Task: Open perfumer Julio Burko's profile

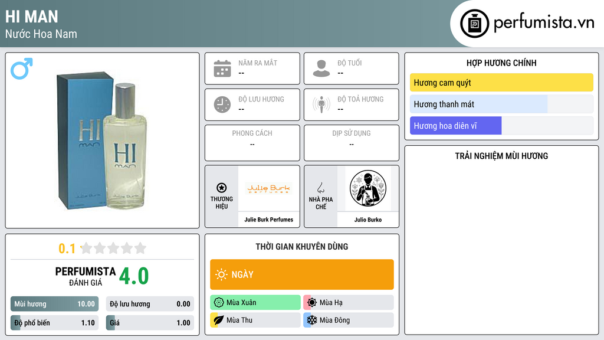Action: (x=368, y=220)
